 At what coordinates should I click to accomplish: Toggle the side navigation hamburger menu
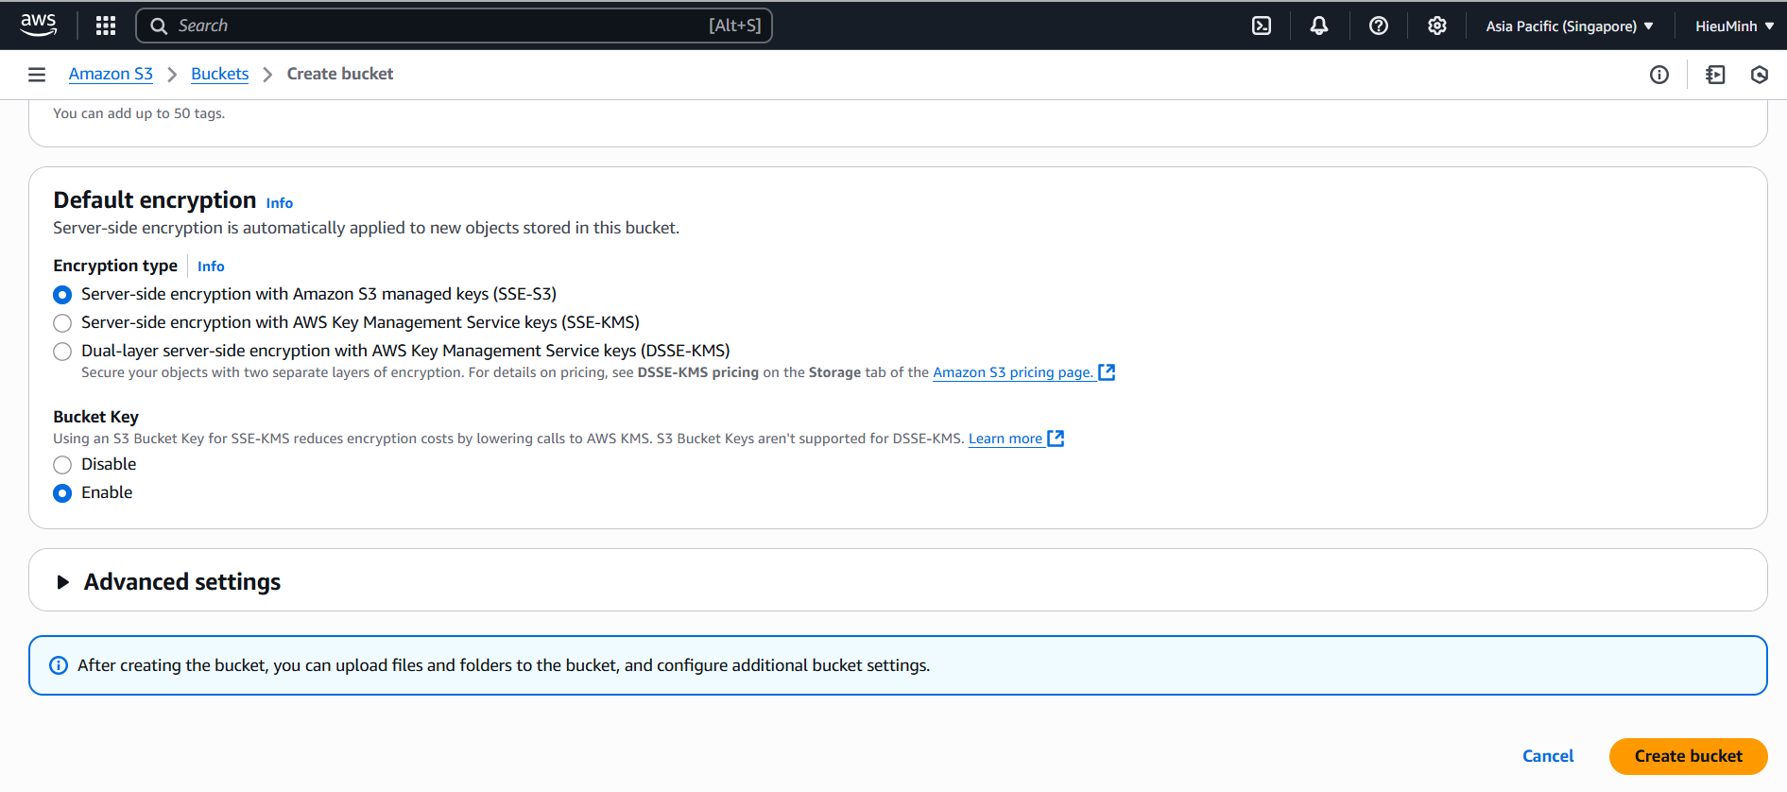[37, 75]
